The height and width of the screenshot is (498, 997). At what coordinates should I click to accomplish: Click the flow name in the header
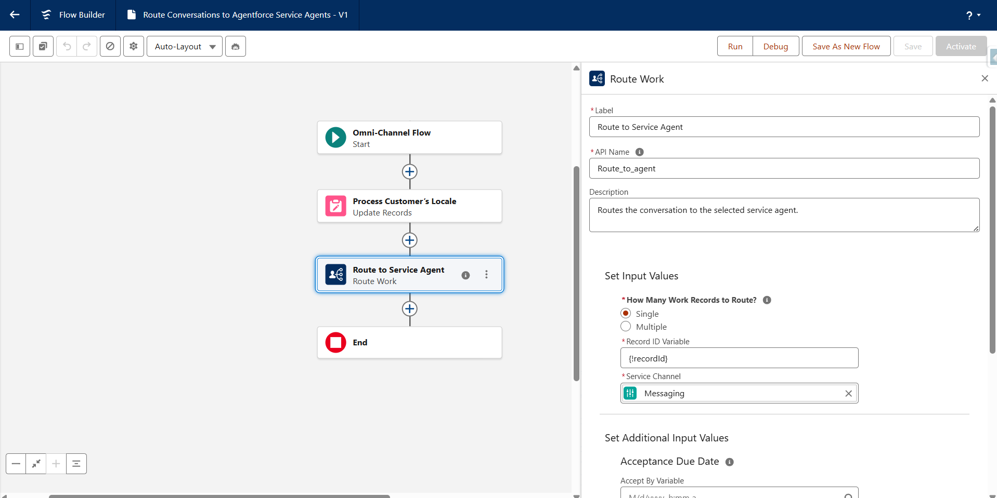coord(245,15)
